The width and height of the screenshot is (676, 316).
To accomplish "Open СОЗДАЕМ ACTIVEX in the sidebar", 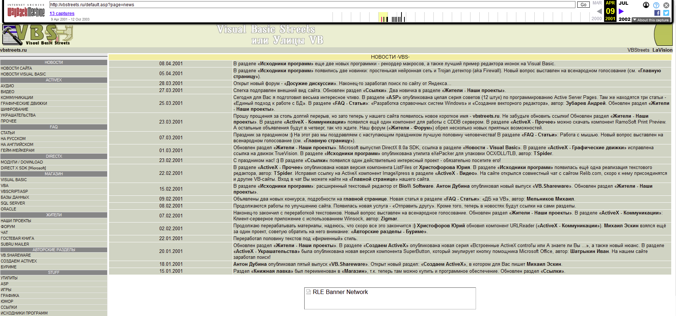I will pyautogui.click(x=19, y=261).
